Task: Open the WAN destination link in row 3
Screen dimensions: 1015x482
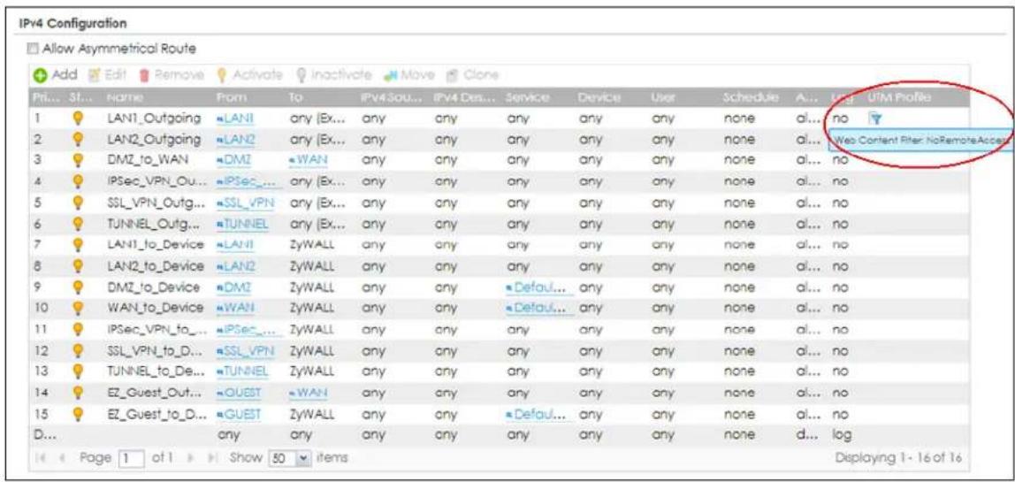Action: click(308, 160)
